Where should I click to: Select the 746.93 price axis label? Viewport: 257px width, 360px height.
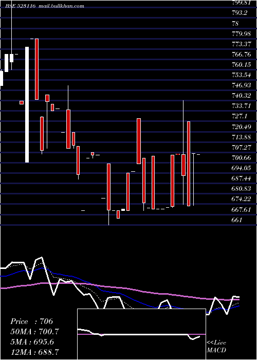click(241, 85)
